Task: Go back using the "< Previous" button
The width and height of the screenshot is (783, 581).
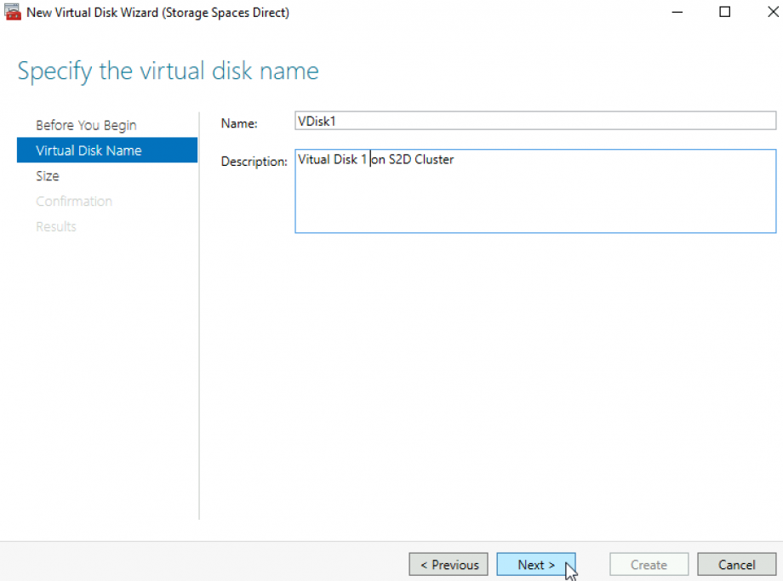Action: [448, 564]
